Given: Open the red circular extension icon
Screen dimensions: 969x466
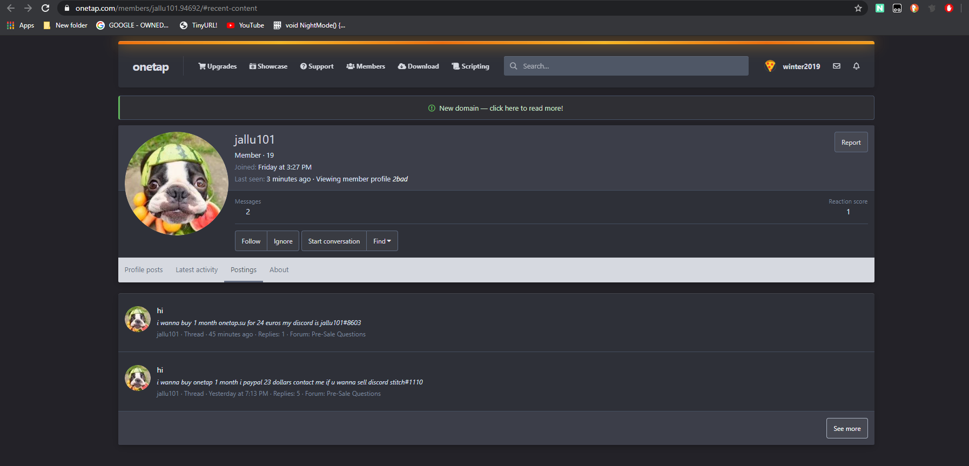Looking at the screenshot, I should point(949,8).
